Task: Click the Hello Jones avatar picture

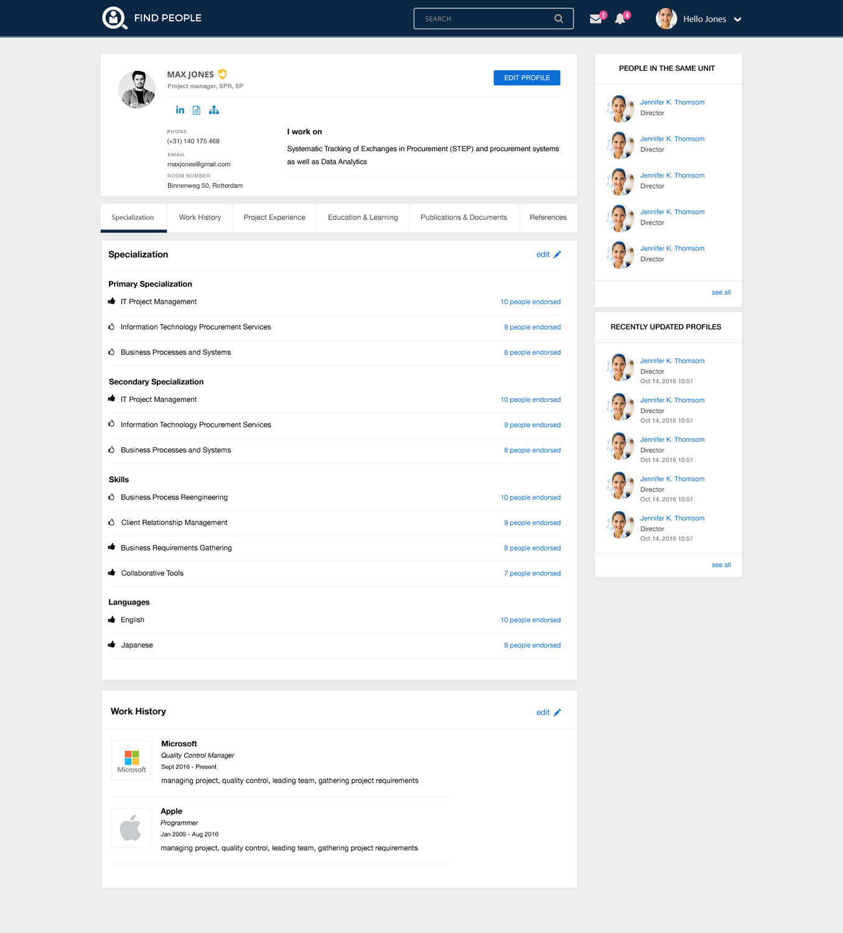Action: (666, 19)
